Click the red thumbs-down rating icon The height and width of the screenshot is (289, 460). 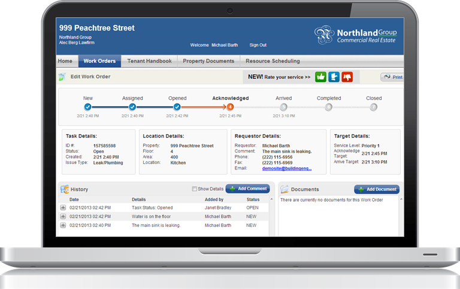pos(347,77)
